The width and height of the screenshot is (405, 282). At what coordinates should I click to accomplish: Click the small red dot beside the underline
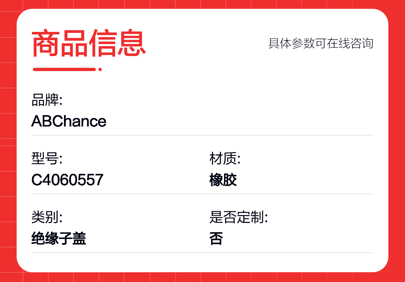(x=100, y=69)
